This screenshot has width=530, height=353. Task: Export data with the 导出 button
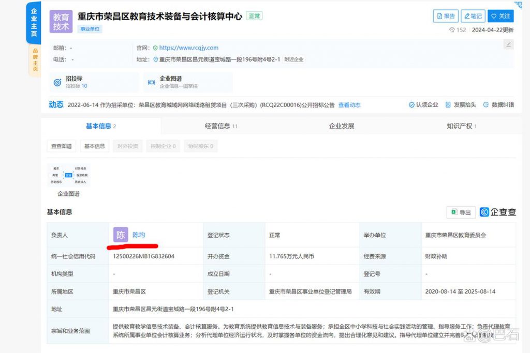[461, 212]
